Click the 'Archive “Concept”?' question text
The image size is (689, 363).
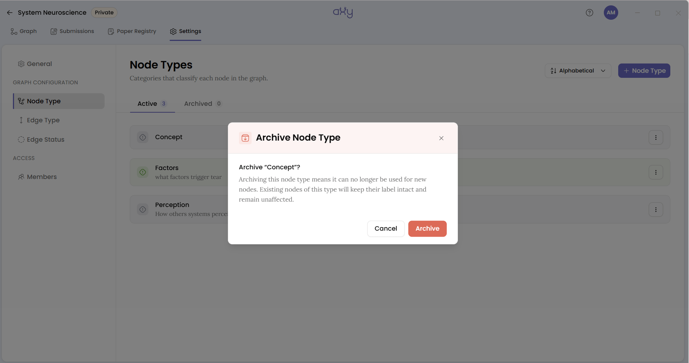(270, 167)
